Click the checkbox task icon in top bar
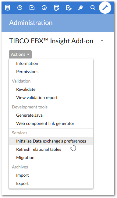The width and height of the screenshot is (117, 198). point(32,8)
